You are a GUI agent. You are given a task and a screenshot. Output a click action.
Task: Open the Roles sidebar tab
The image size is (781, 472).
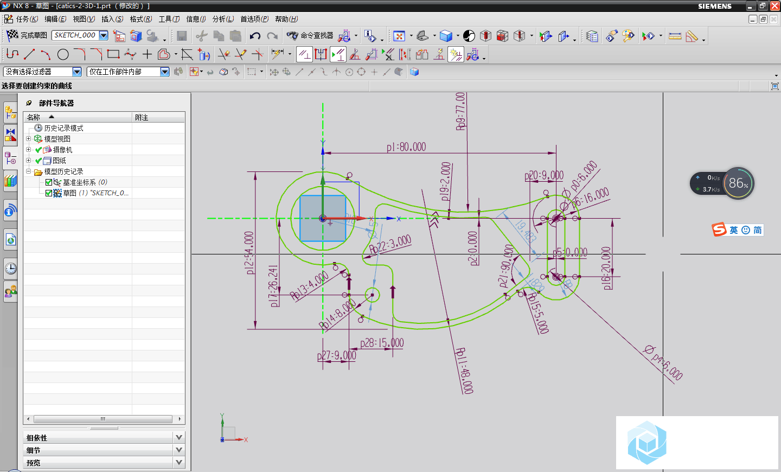[10, 292]
